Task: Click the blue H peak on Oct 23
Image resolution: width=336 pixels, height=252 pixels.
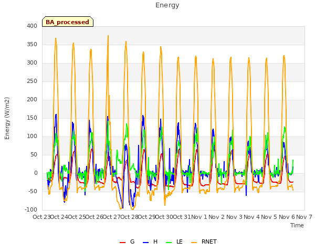Action: point(56,114)
